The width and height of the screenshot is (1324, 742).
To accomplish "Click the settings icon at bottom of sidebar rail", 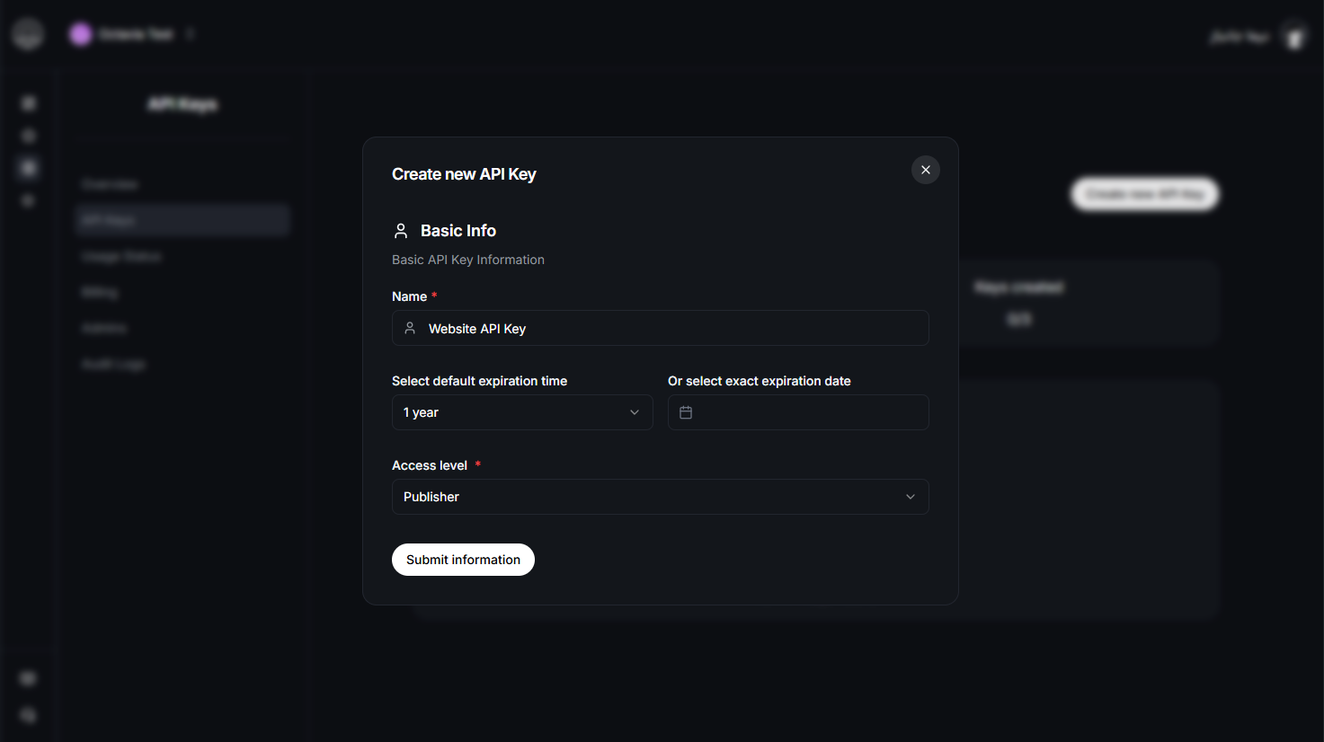I will pos(28,678).
